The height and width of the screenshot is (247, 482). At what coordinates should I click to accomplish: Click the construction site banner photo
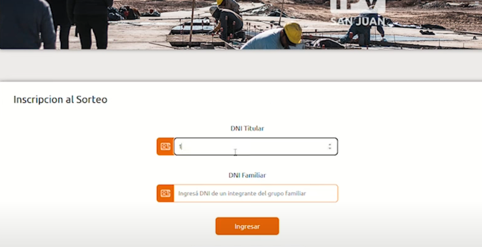[x=241, y=25]
